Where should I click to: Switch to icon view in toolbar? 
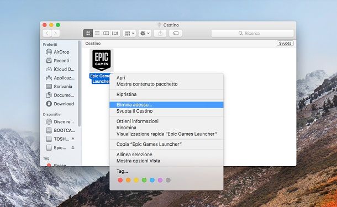pos(88,33)
